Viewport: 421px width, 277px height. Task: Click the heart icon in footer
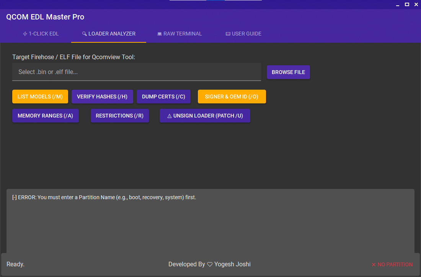tap(210, 264)
